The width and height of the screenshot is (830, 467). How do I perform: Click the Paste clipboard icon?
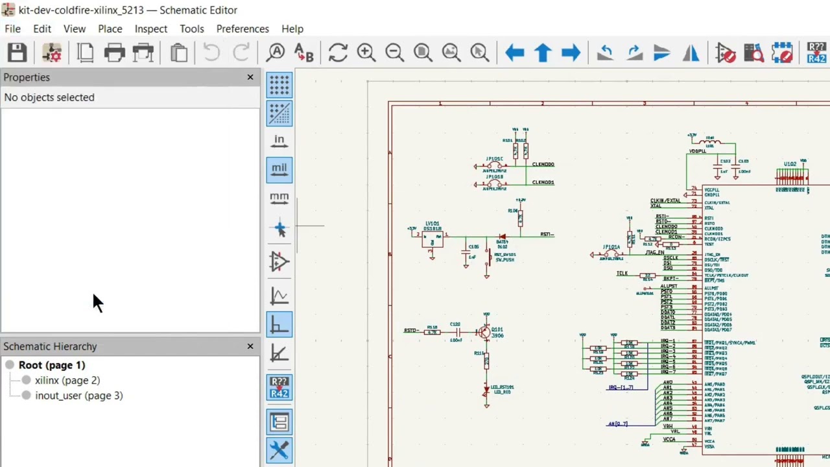[x=179, y=53]
